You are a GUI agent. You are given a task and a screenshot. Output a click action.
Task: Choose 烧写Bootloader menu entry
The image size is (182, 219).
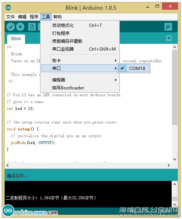[80, 88]
